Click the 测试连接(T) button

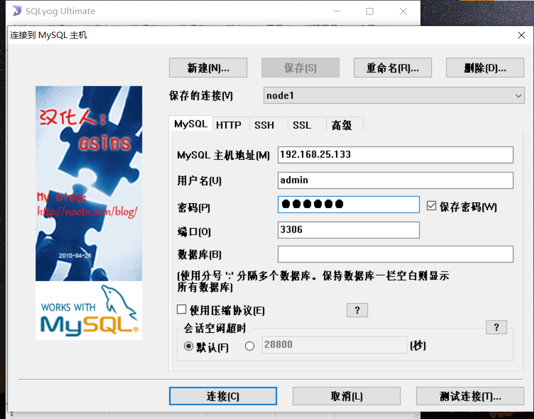coord(470,396)
